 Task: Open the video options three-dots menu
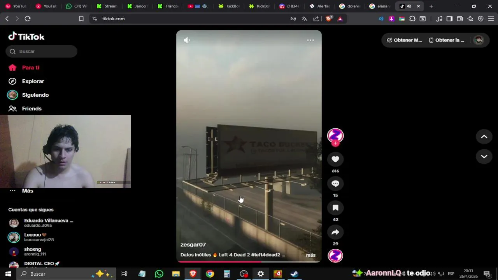pos(310,40)
